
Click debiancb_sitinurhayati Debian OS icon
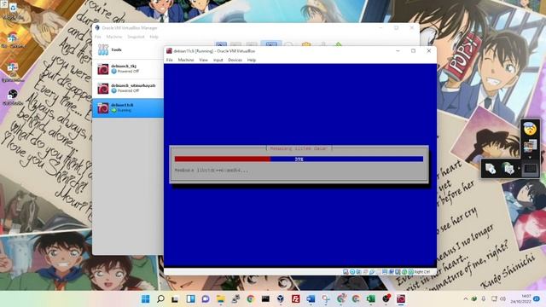(x=102, y=89)
